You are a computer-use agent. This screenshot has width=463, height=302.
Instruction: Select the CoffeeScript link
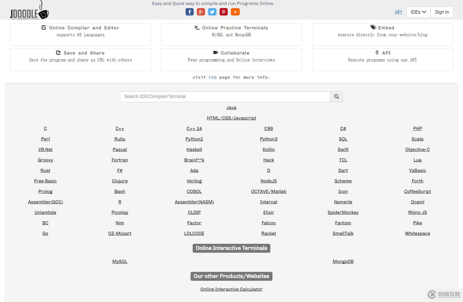click(x=417, y=191)
